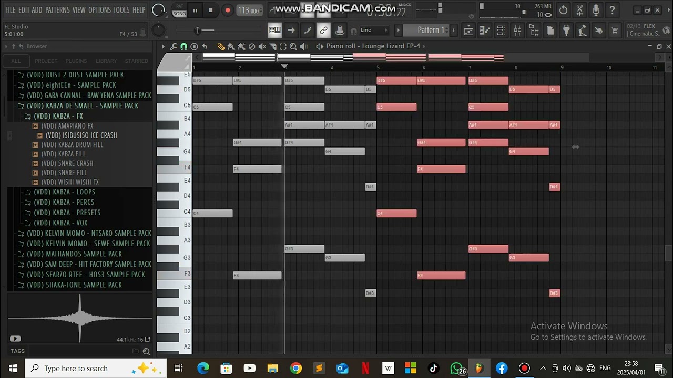673x378 pixels.
Task: Open the content library shopping cart icon
Action: tap(615, 30)
